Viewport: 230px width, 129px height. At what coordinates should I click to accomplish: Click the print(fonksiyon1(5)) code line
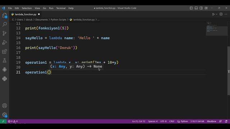click(47, 28)
